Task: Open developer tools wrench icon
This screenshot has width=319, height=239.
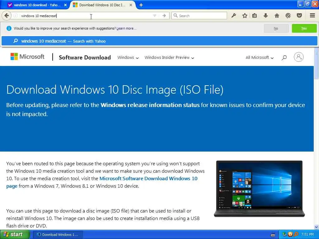Action: click(x=234, y=16)
